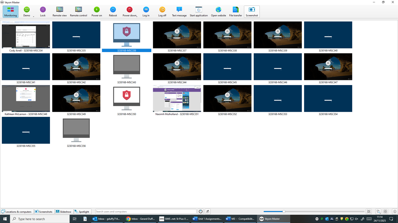Click the Open website icon
The height and width of the screenshot is (223, 398).
218,12
